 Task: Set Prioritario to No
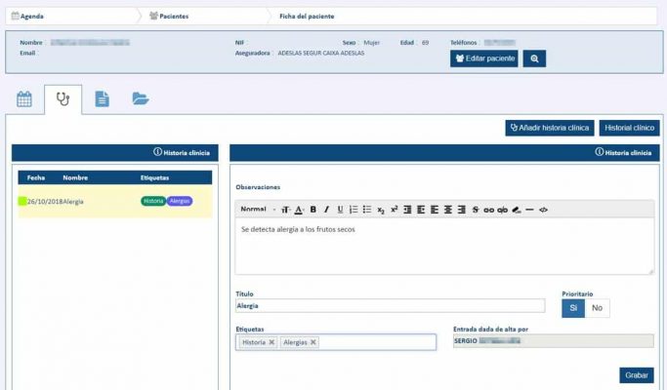[x=597, y=308]
